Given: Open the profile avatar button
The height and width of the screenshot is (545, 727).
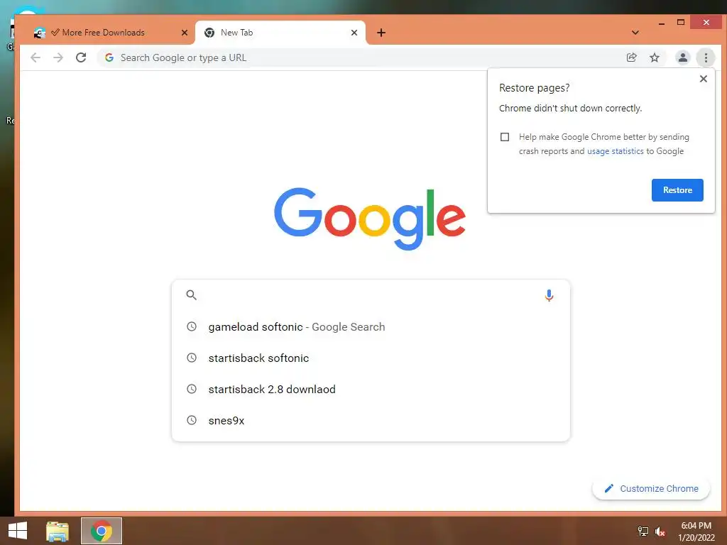Looking at the screenshot, I should coord(682,57).
